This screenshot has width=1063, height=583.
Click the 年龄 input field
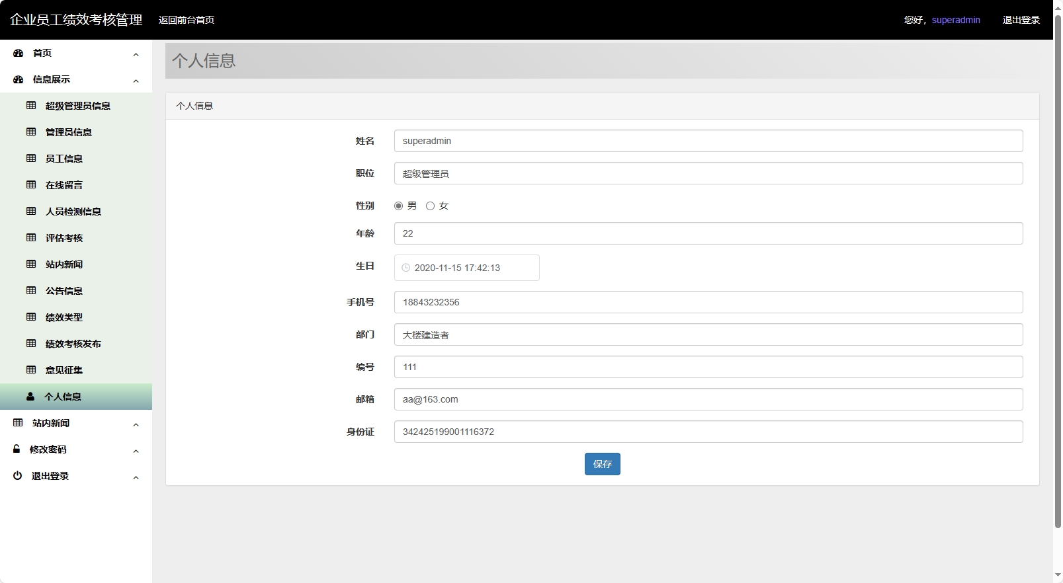708,233
